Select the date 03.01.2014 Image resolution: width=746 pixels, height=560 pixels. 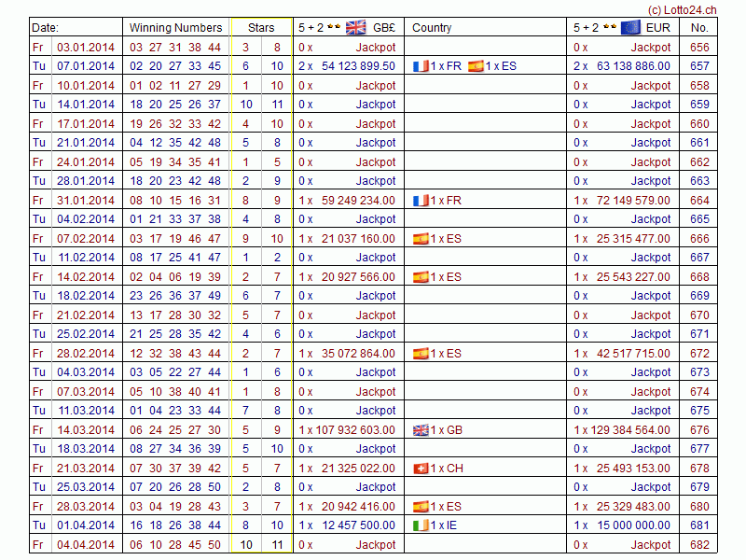tap(86, 47)
